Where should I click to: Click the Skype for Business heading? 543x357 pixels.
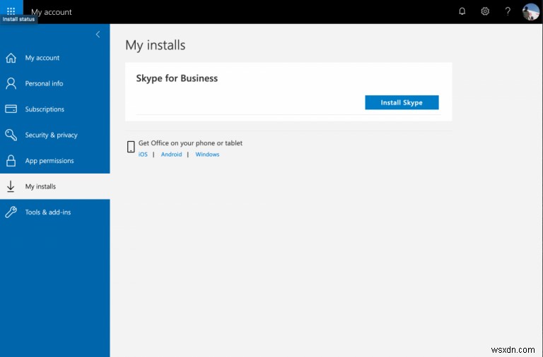[177, 78]
